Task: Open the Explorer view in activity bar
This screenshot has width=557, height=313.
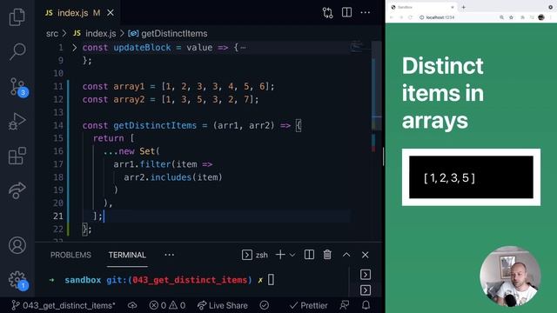Action: tap(17, 17)
